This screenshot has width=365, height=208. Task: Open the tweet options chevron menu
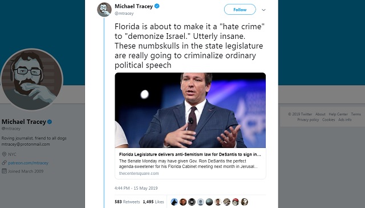coord(263,10)
